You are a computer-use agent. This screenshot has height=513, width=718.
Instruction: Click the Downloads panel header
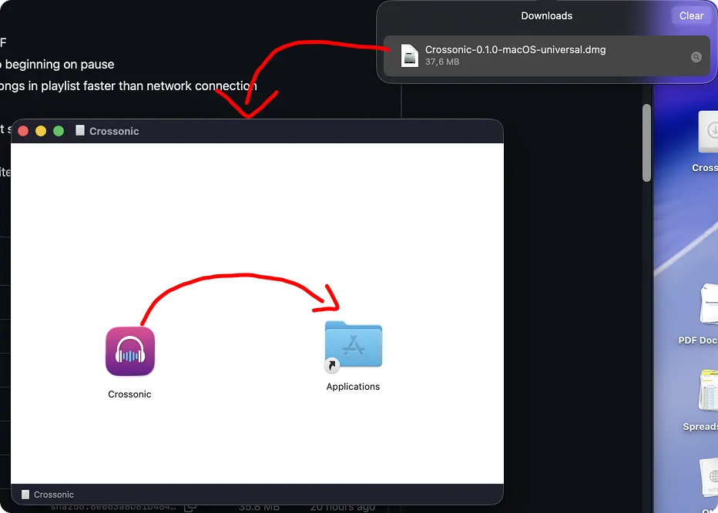(546, 15)
